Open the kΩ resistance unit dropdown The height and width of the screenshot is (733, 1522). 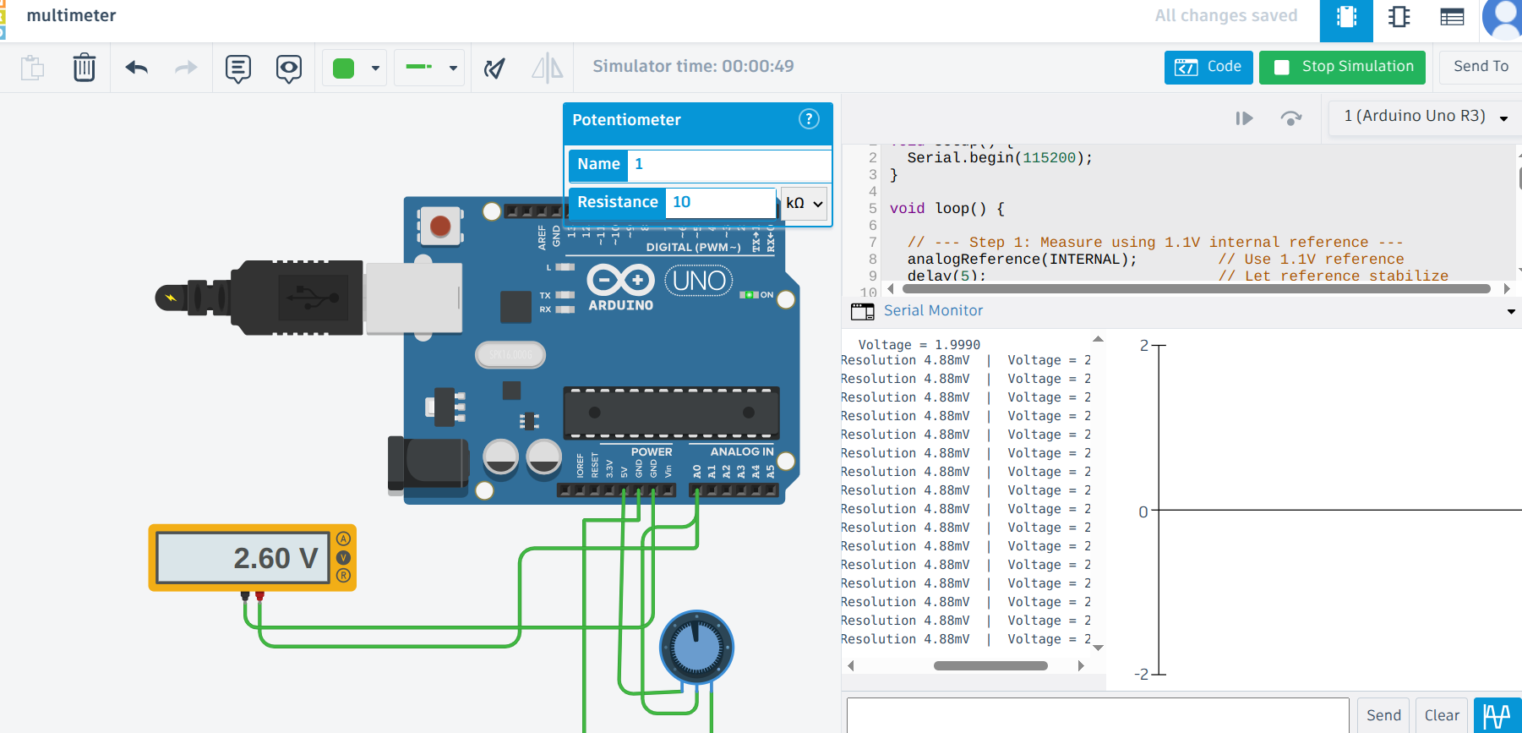click(804, 204)
